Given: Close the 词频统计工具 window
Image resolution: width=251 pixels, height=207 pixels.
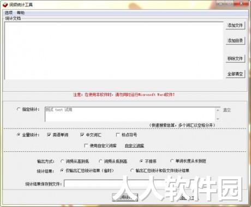Looking at the screenshot, I should (x=241, y=3).
